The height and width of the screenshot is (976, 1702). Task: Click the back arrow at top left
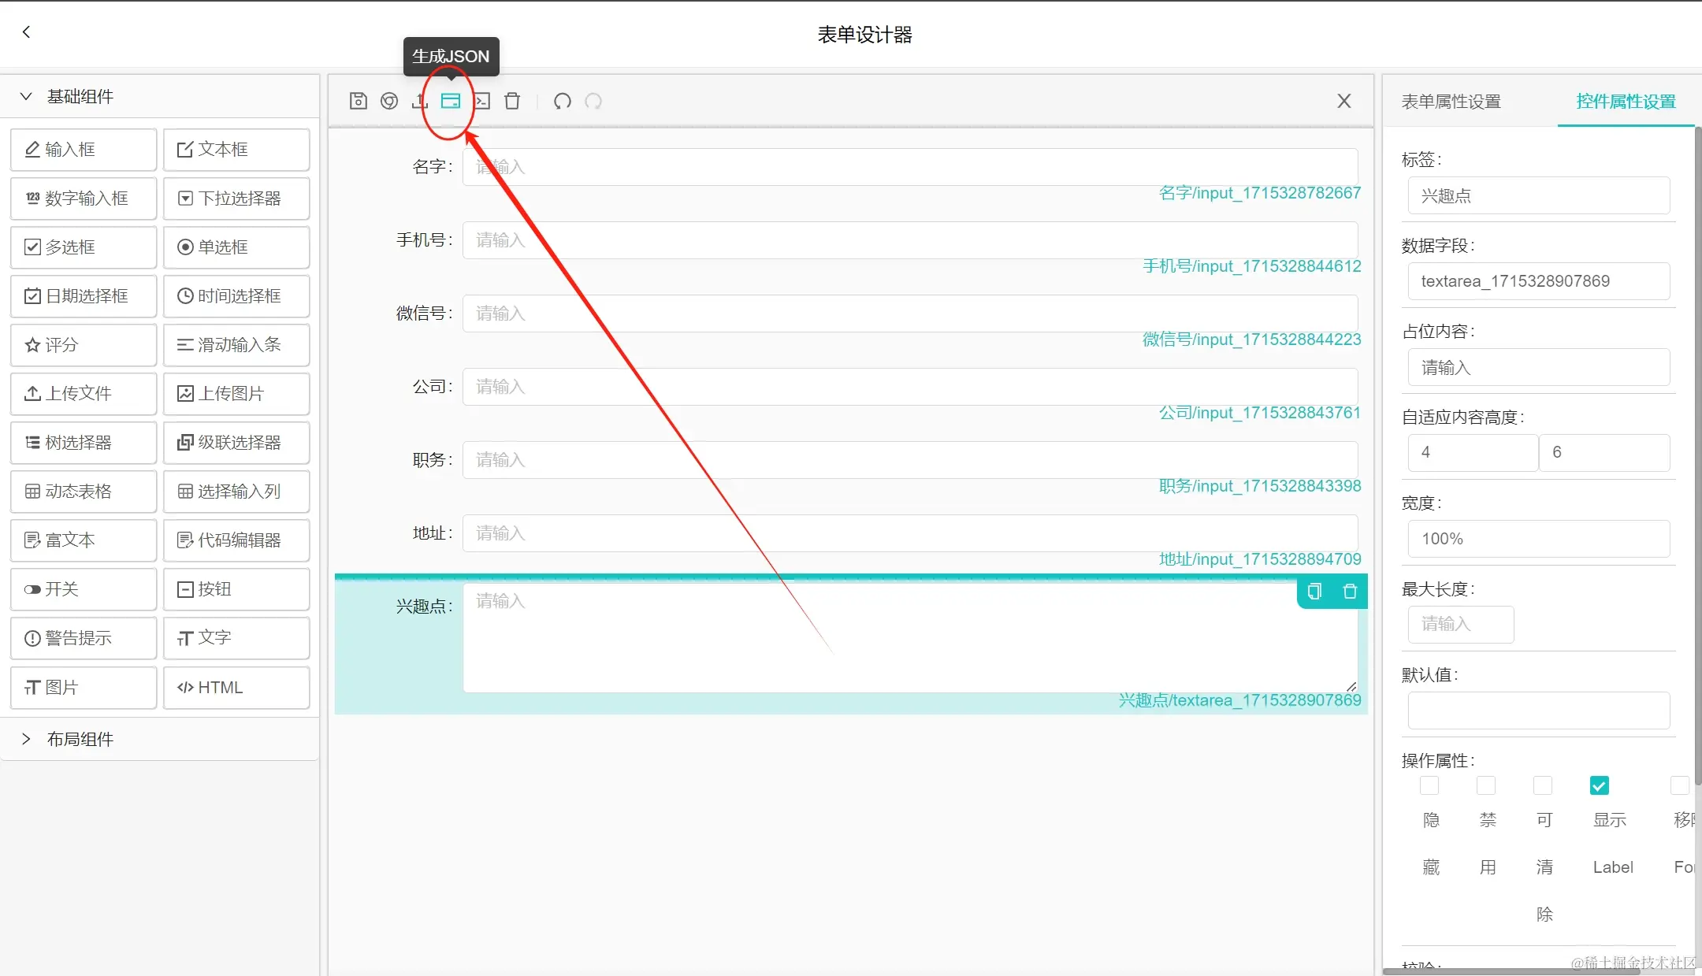click(x=27, y=32)
